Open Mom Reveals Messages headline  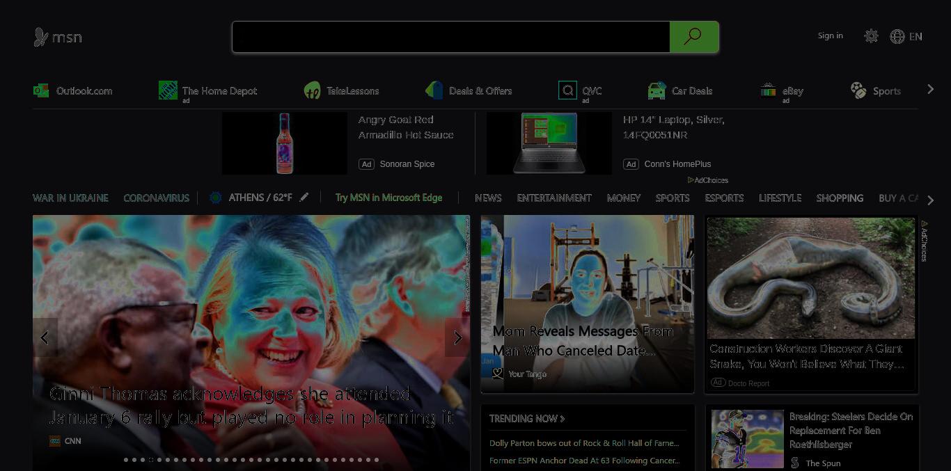point(583,341)
